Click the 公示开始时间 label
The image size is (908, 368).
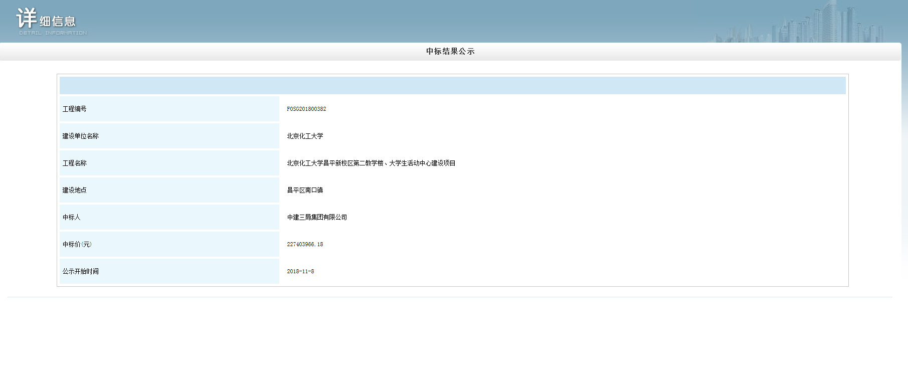pyautogui.click(x=80, y=271)
